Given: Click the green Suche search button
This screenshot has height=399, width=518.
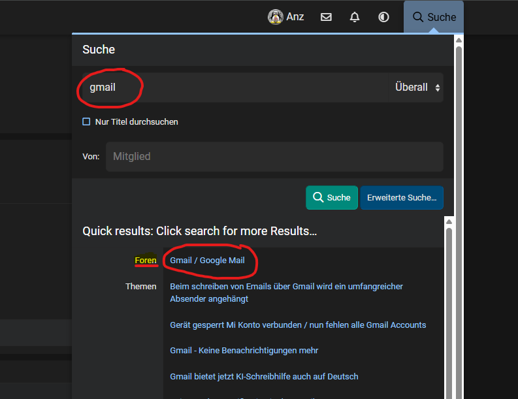Looking at the screenshot, I should coord(332,197).
